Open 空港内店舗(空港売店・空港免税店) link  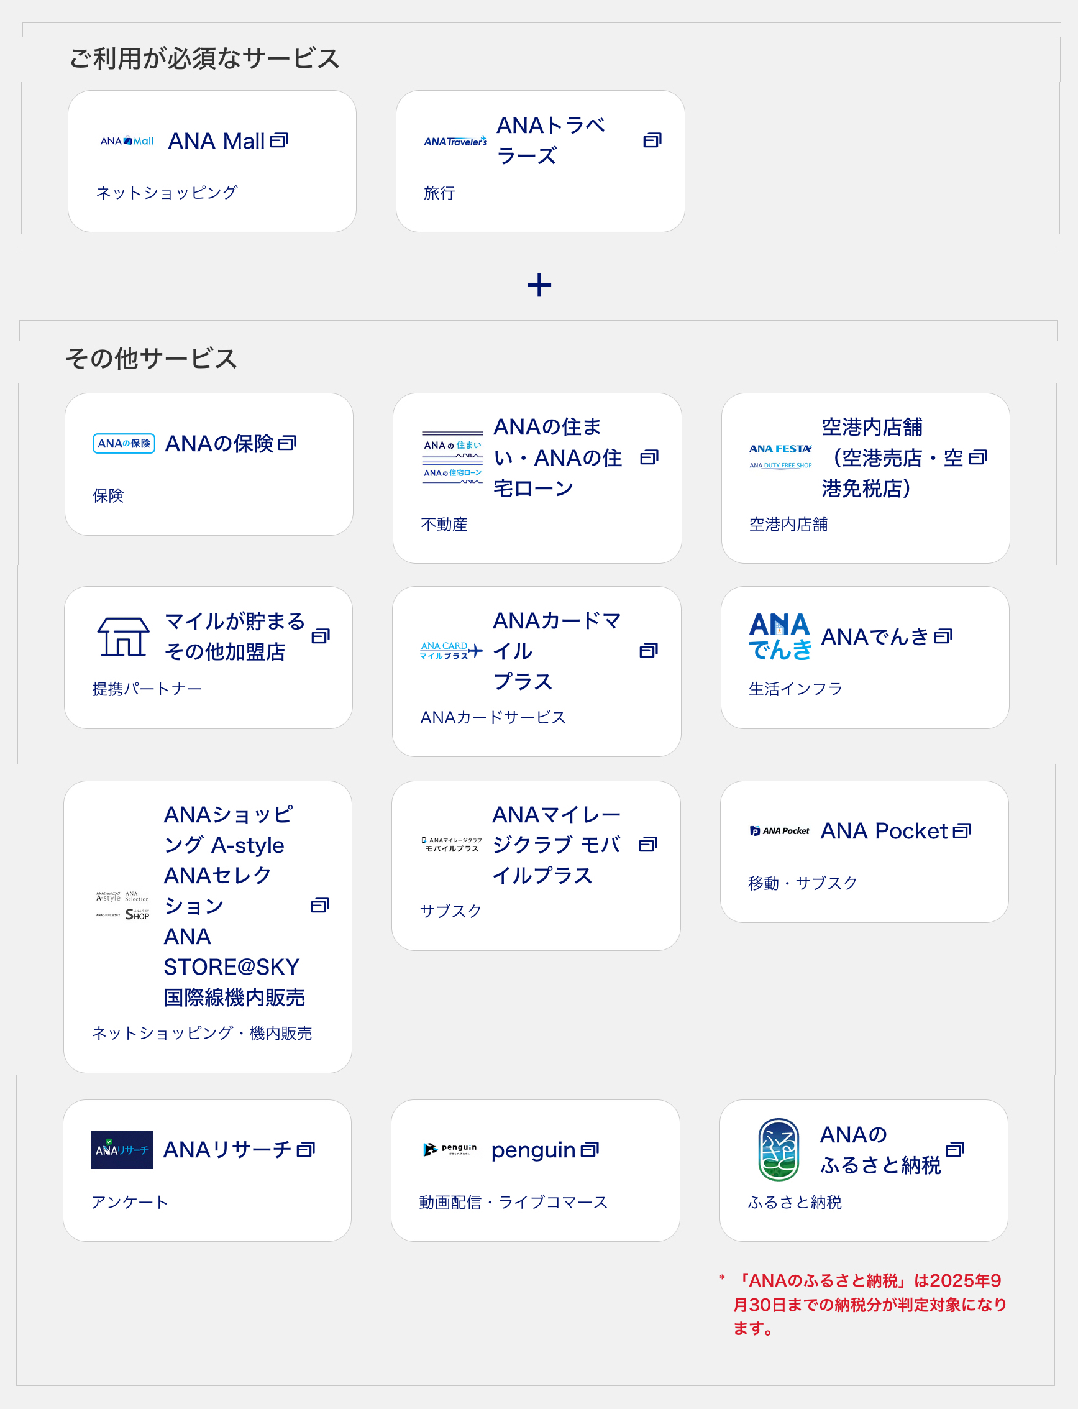pos(892,457)
